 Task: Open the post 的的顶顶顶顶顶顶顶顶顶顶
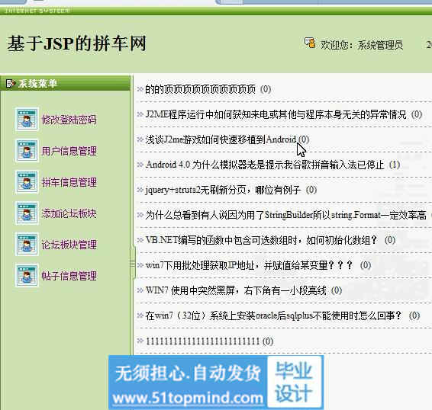(200, 89)
